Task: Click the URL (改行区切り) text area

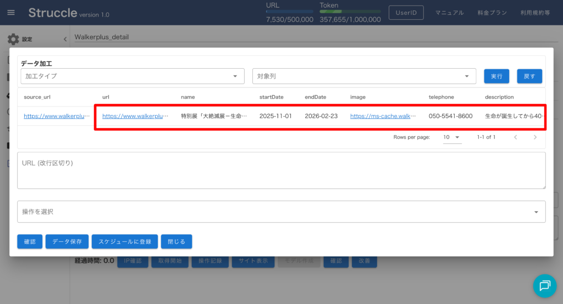Action: pyautogui.click(x=281, y=170)
